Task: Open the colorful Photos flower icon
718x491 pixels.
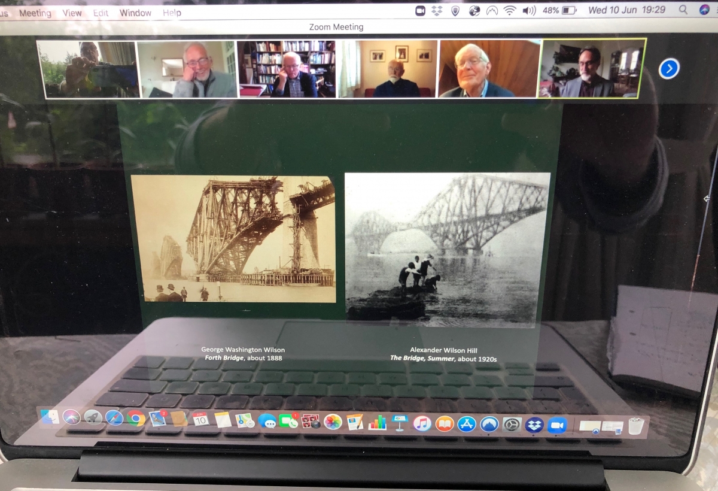Action: [333, 422]
